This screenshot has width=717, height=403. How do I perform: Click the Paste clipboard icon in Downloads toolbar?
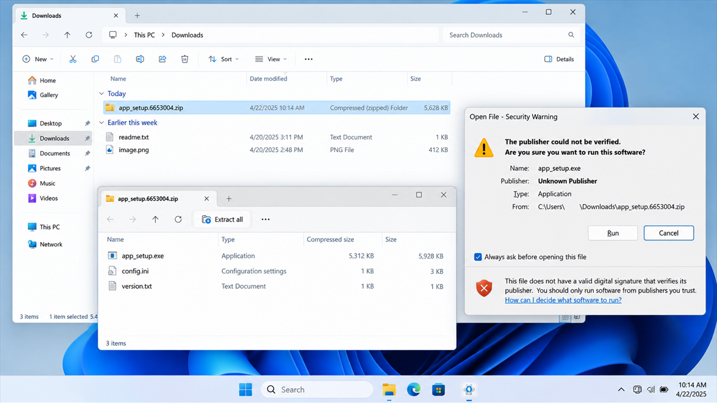click(x=118, y=59)
